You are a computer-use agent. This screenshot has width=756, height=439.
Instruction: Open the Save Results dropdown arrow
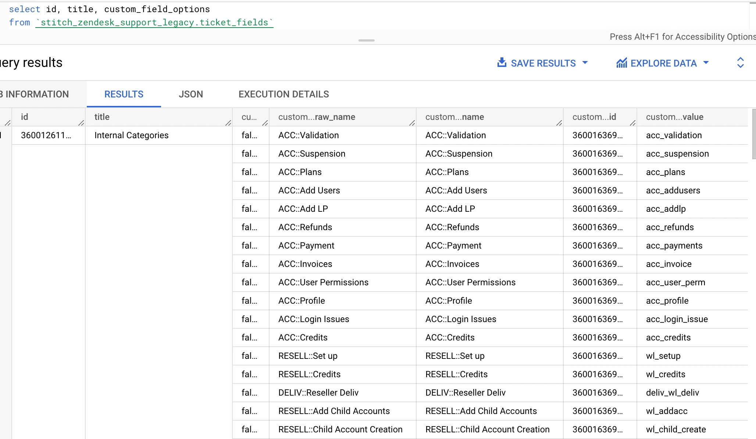pyautogui.click(x=585, y=63)
